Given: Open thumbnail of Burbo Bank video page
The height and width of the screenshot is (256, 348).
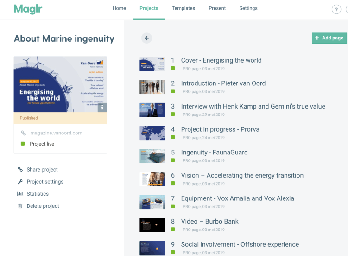Looking at the screenshot, I should click(152, 225).
